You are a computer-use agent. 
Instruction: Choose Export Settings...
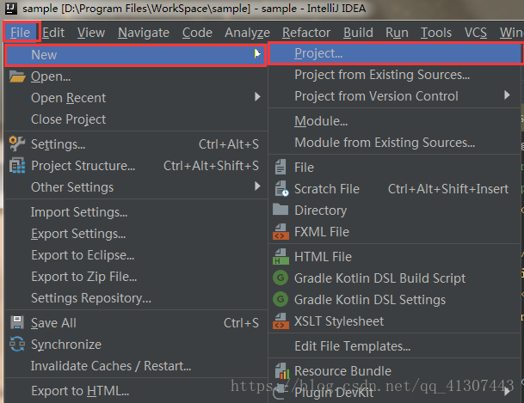136,234
